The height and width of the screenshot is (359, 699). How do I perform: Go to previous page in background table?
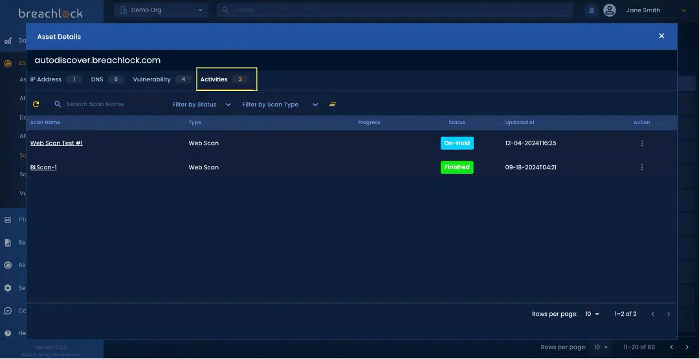pos(671,347)
